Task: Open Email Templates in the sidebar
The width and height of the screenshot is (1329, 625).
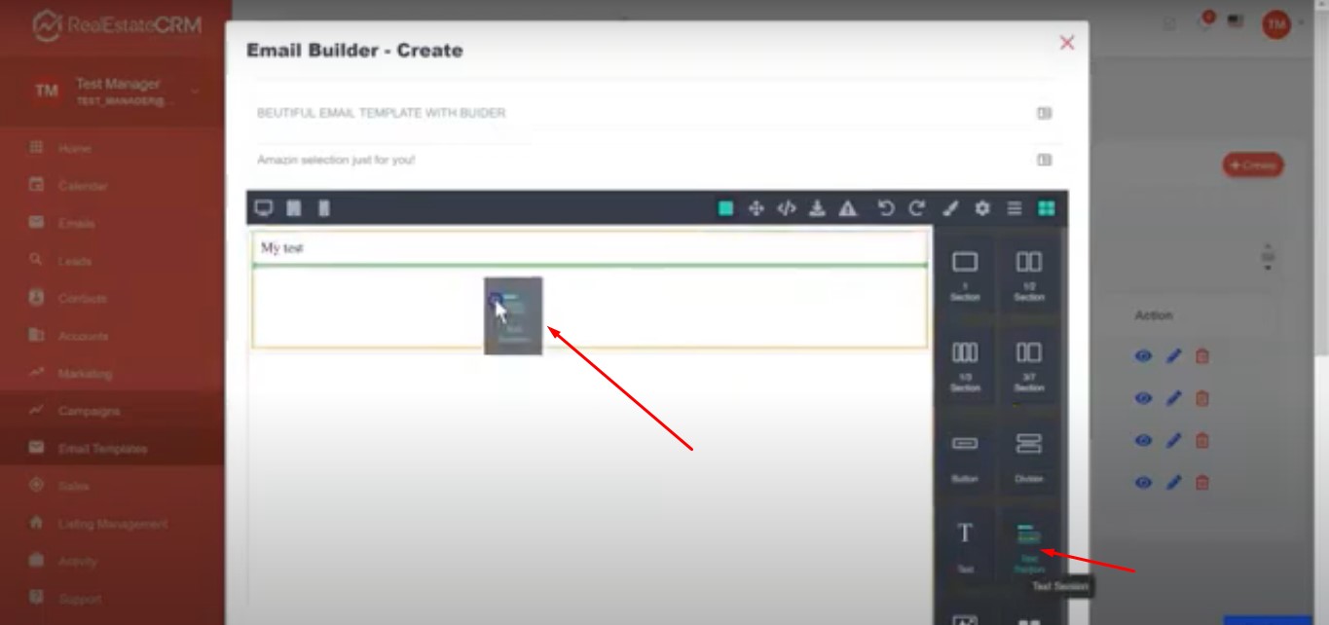Action: pyautogui.click(x=101, y=449)
